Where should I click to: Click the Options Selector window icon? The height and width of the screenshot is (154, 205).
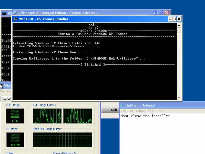point(15,13)
